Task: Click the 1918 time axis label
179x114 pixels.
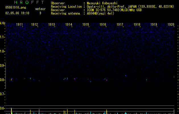Action: coord(137,25)
